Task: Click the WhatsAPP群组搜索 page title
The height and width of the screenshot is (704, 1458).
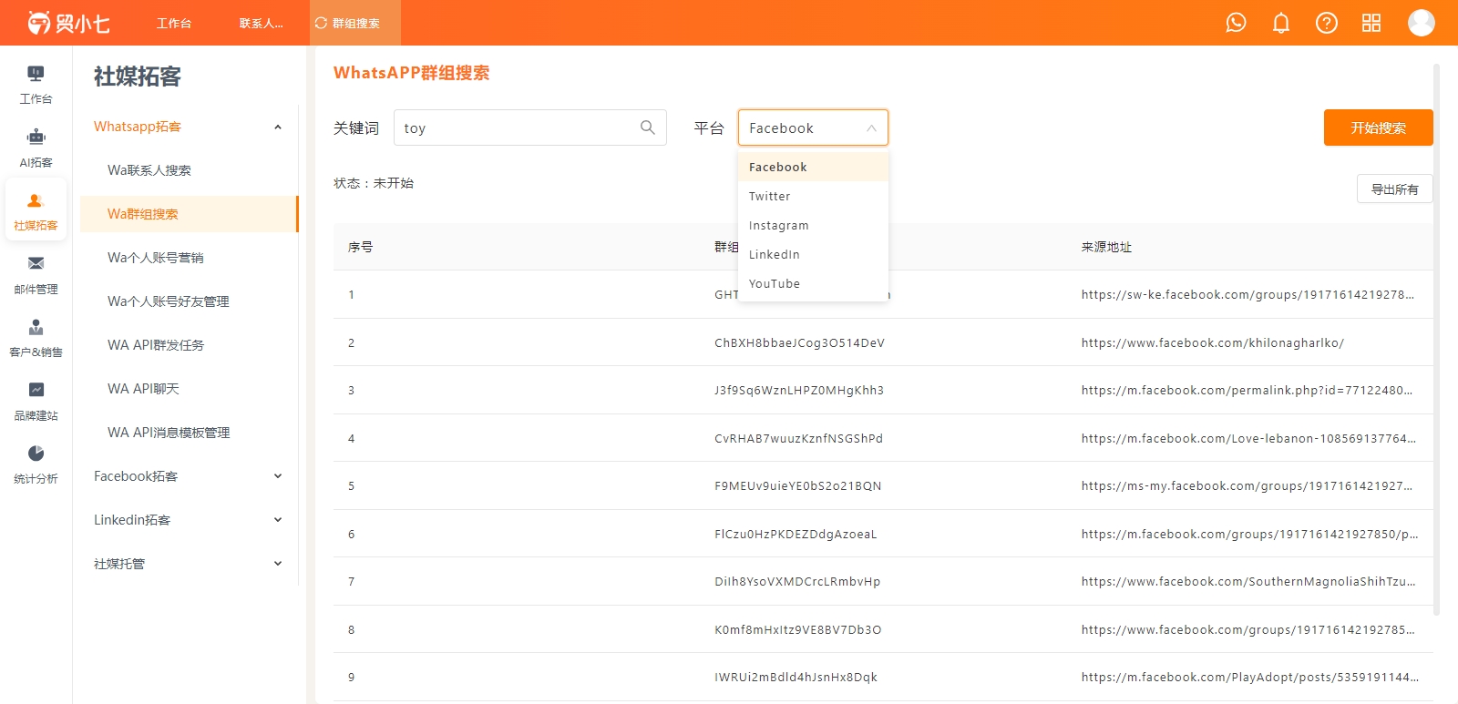Action: [x=411, y=73]
